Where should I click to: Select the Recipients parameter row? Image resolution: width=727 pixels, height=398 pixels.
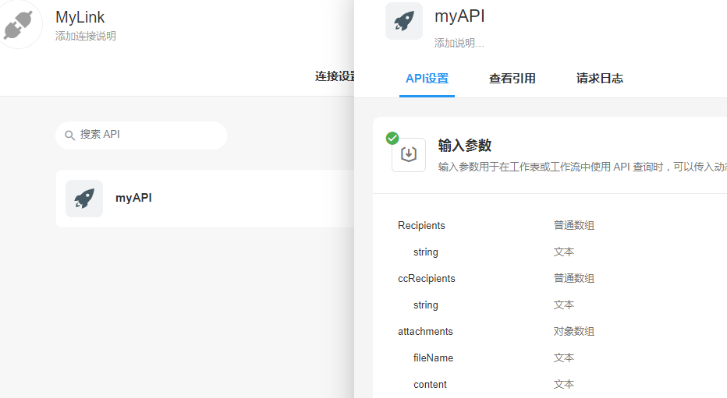[x=421, y=226]
